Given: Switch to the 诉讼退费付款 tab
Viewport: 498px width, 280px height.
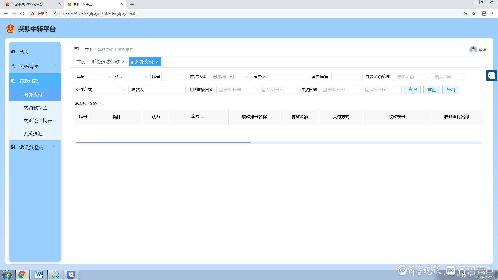Looking at the screenshot, I should tap(106, 62).
